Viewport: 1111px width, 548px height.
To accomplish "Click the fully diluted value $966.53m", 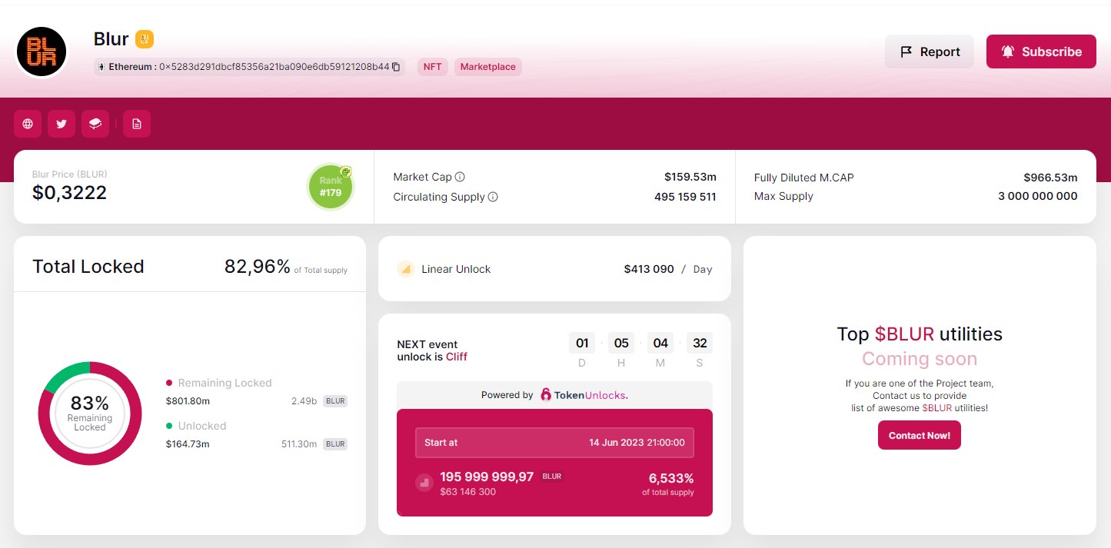I will click(1051, 177).
